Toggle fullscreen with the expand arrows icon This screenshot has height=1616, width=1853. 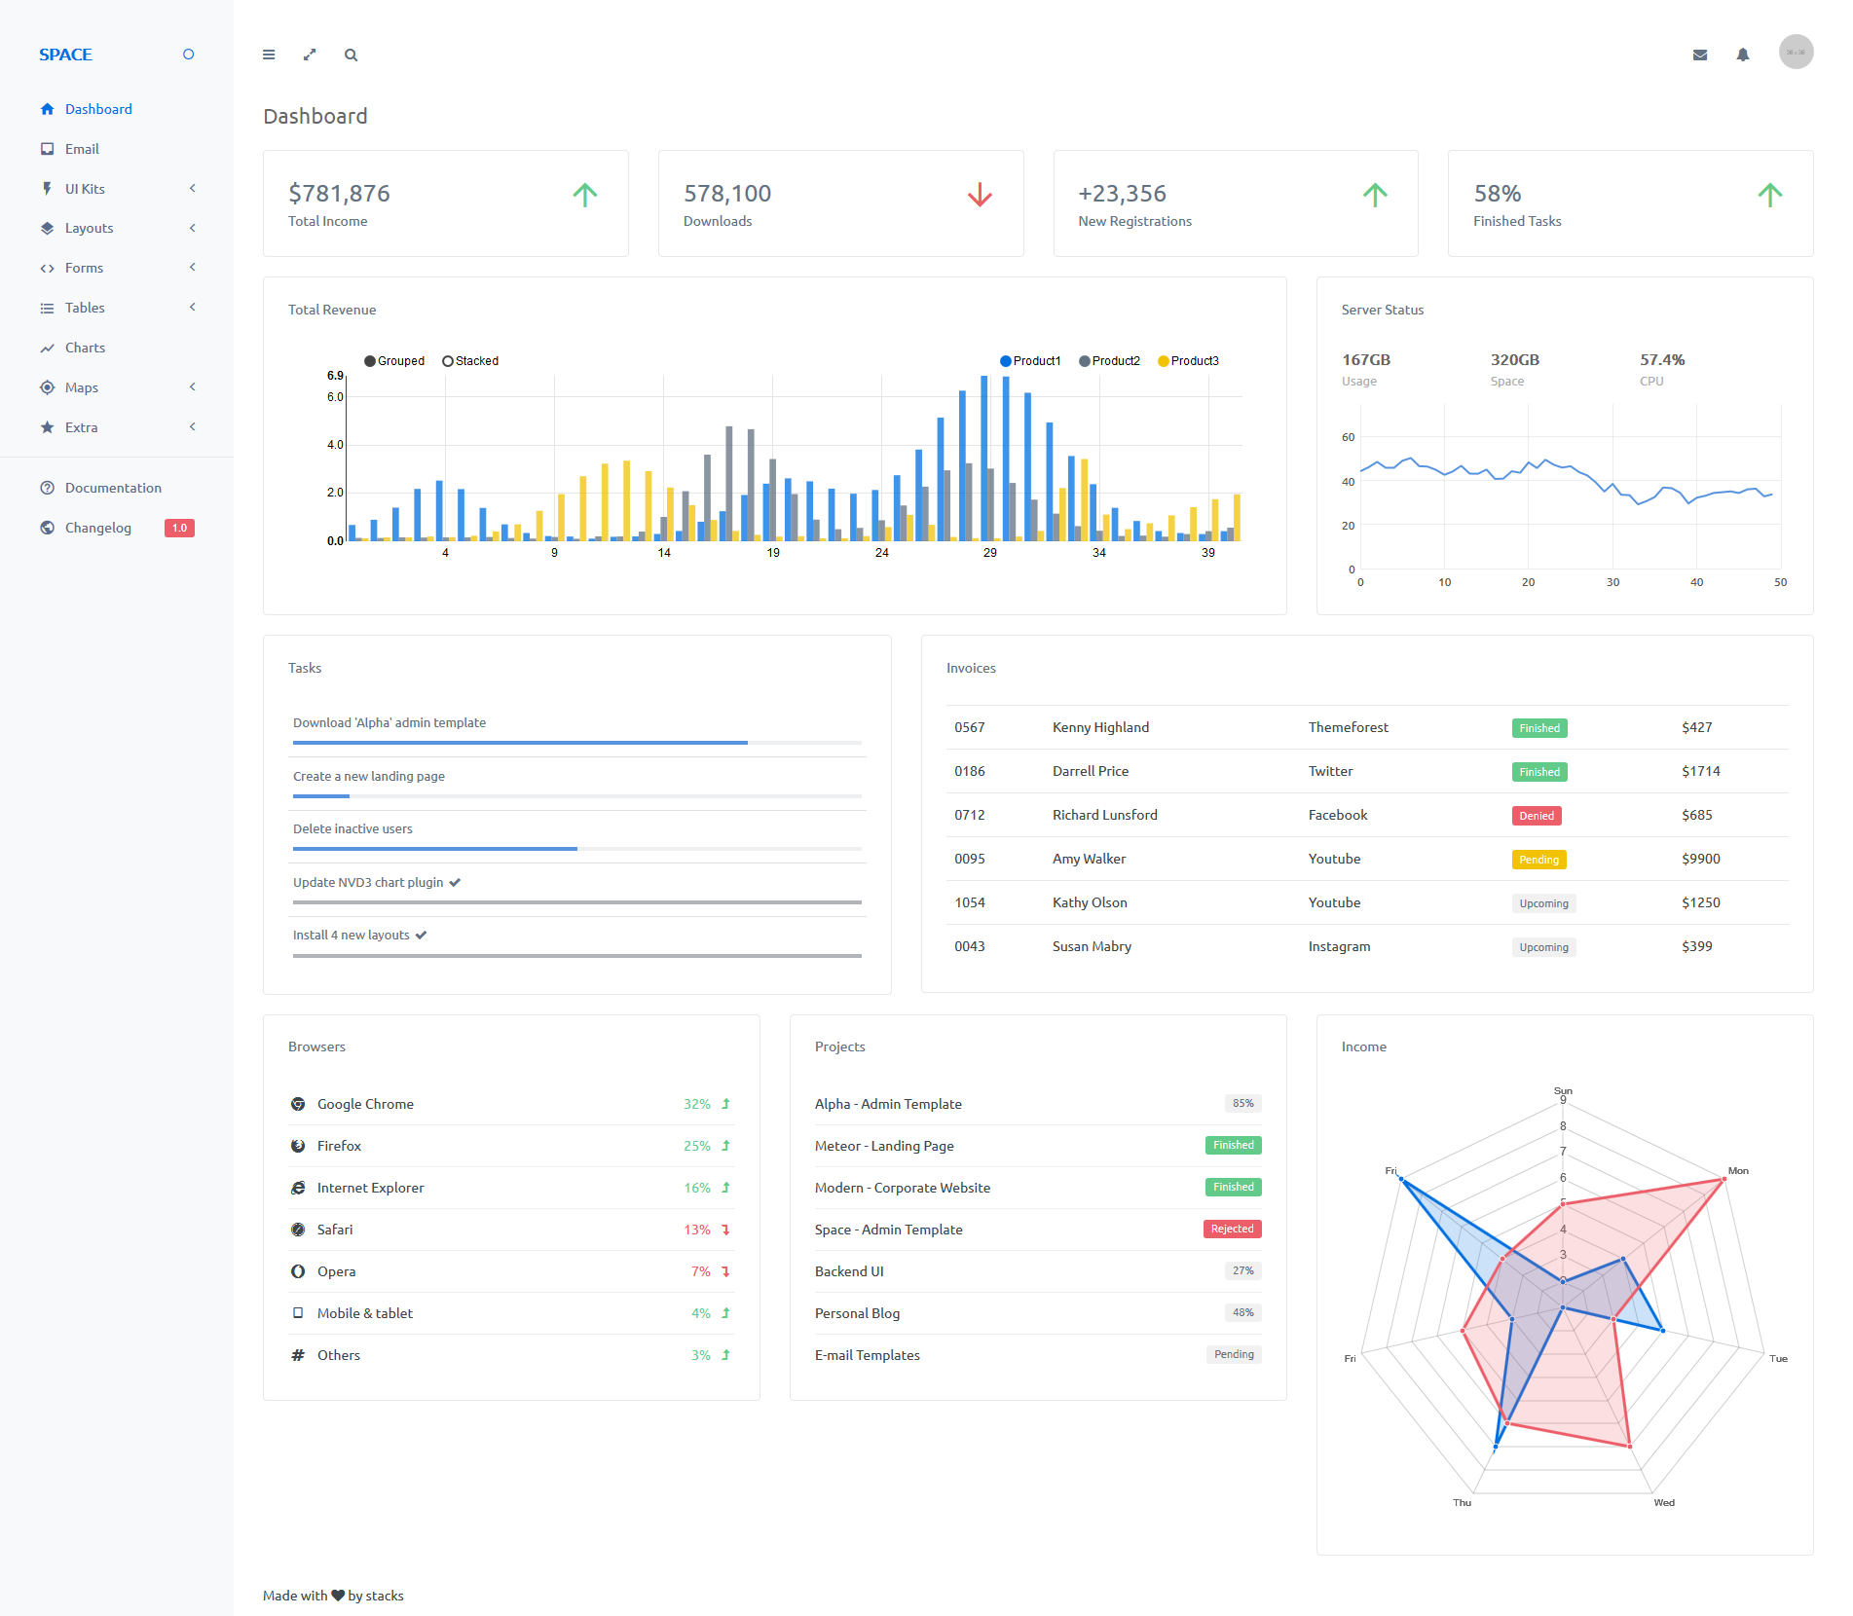310,55
